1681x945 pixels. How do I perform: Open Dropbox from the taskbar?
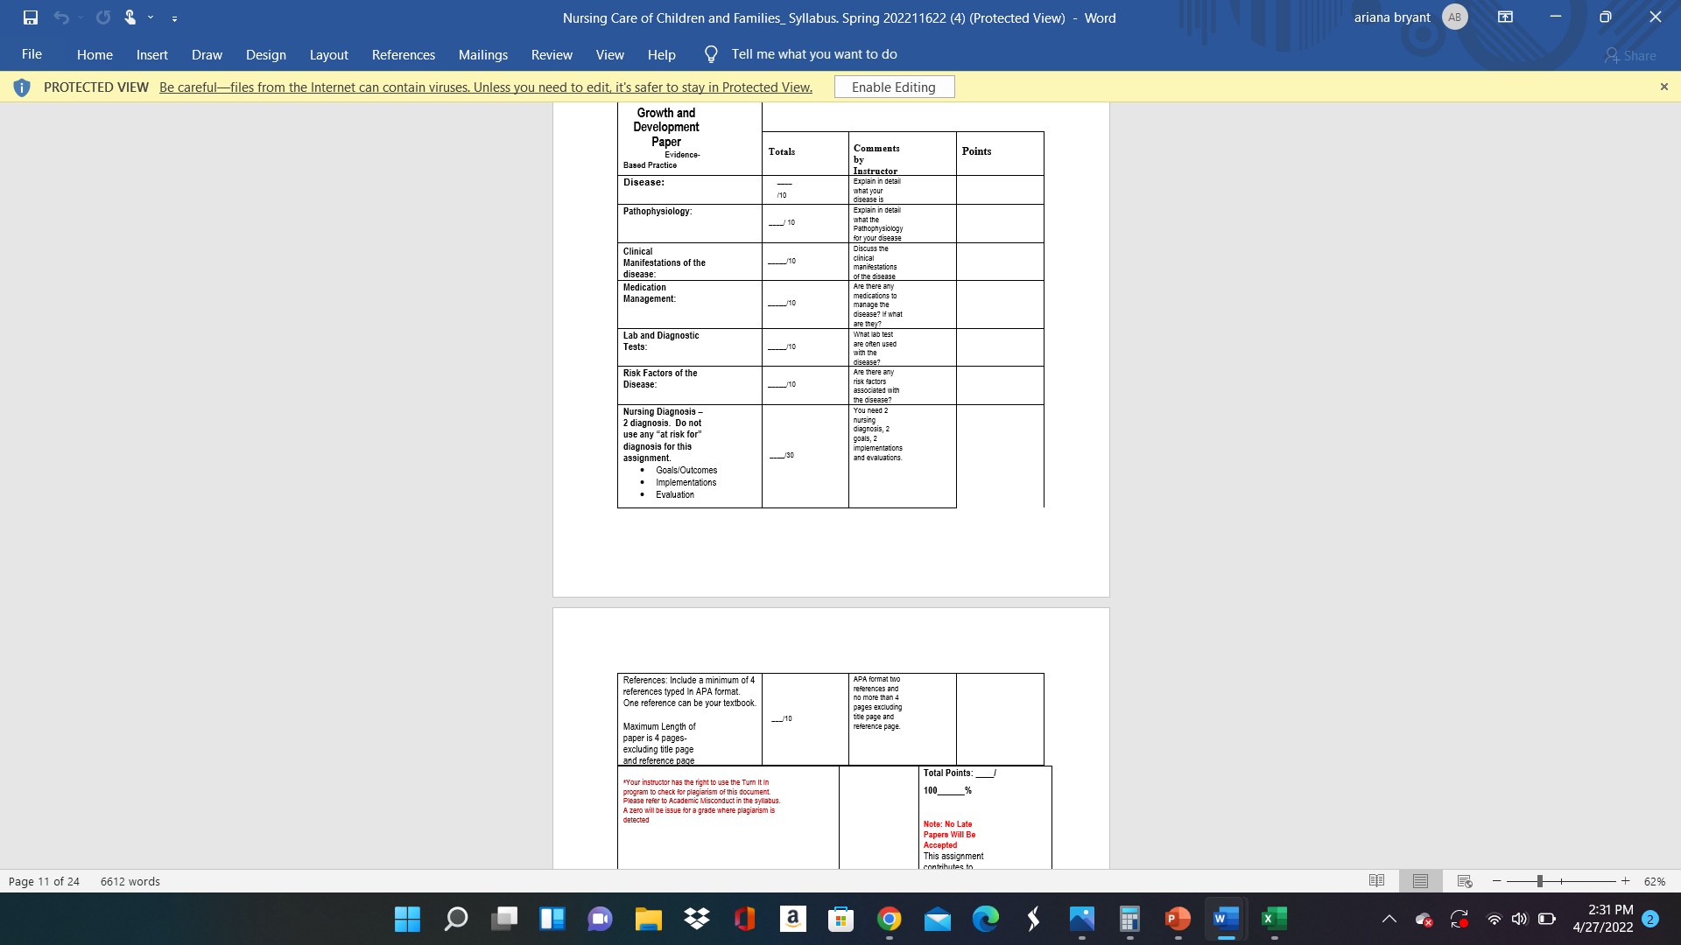click(x=697, y=919)
